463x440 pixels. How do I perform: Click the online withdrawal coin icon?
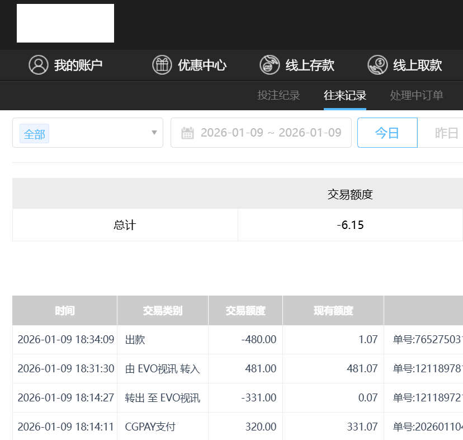click(377, 65)
